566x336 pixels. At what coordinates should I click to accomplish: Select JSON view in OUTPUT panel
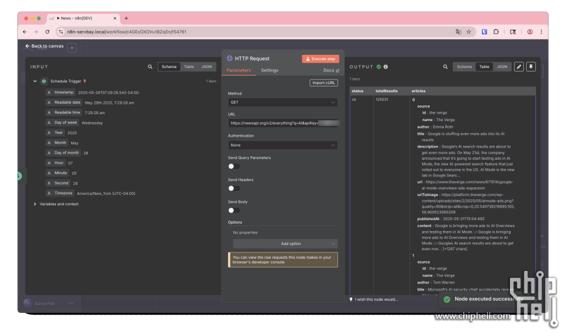(x=502, y=67)
